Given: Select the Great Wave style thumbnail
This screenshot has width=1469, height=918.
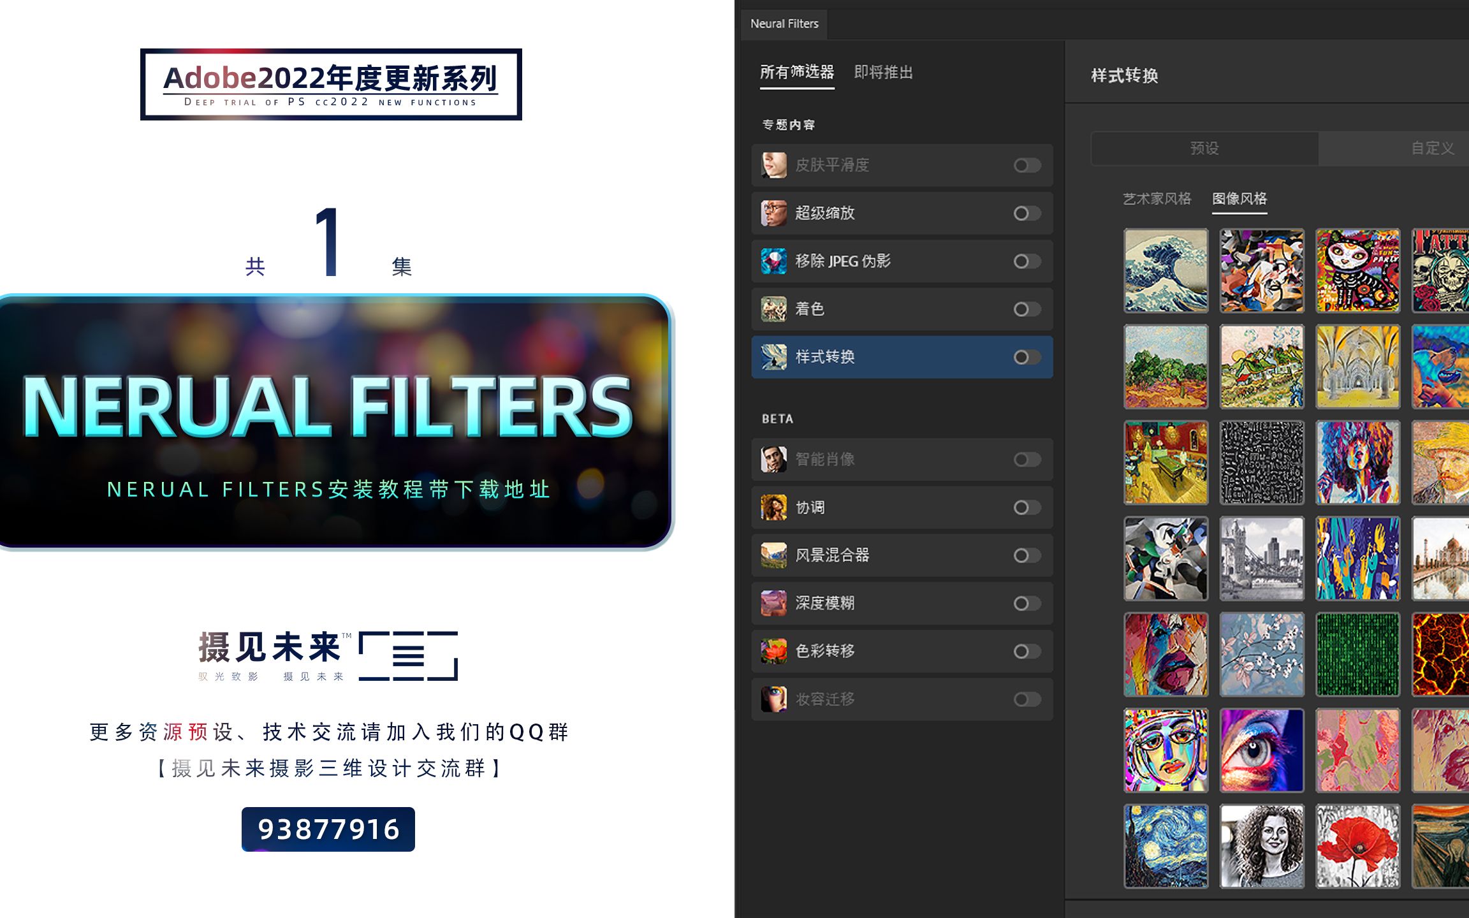Looking at the screenshot, I should tap(1166, 271).
